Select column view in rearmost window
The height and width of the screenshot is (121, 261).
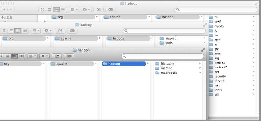point(56,10)
